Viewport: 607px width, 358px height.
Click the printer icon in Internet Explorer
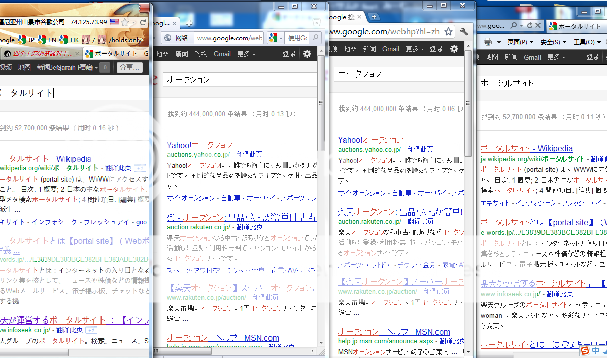(488, 42)
